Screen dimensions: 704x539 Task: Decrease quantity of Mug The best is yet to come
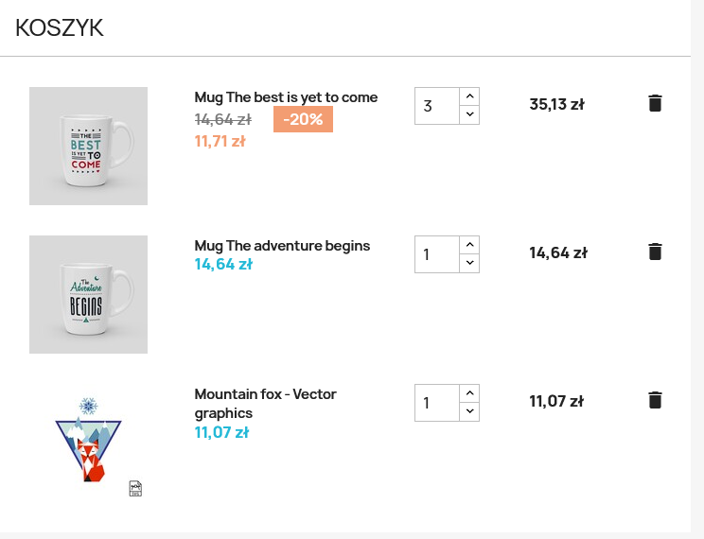[470, 114]
